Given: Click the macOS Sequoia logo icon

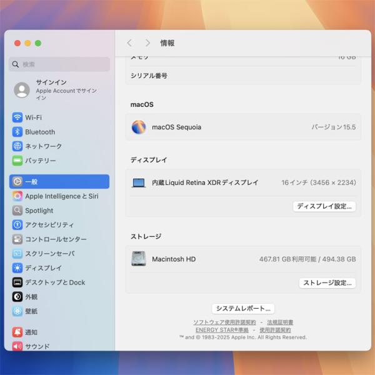Looking at the screenshot, I should [x=139, y=127].
